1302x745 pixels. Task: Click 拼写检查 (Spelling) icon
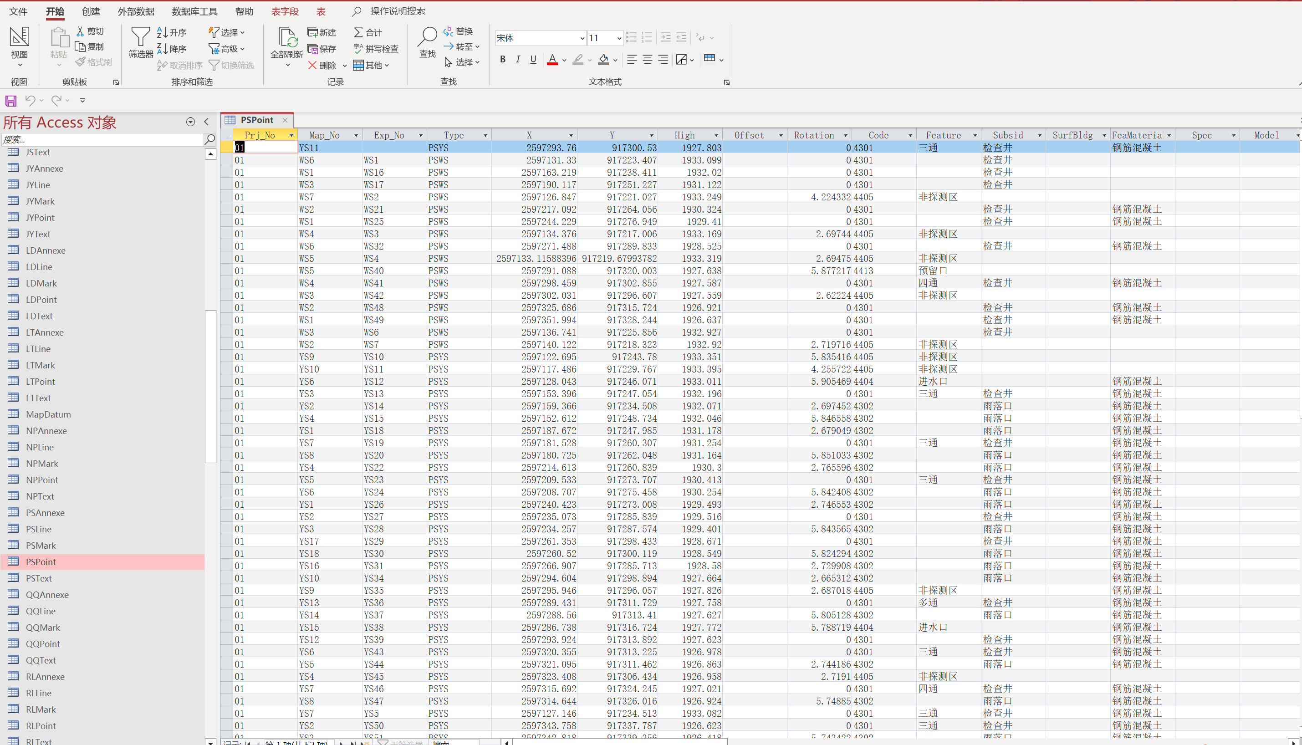point(358,49)
